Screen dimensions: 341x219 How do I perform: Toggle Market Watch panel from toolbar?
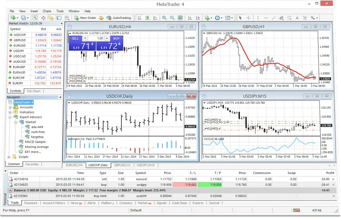35,18
